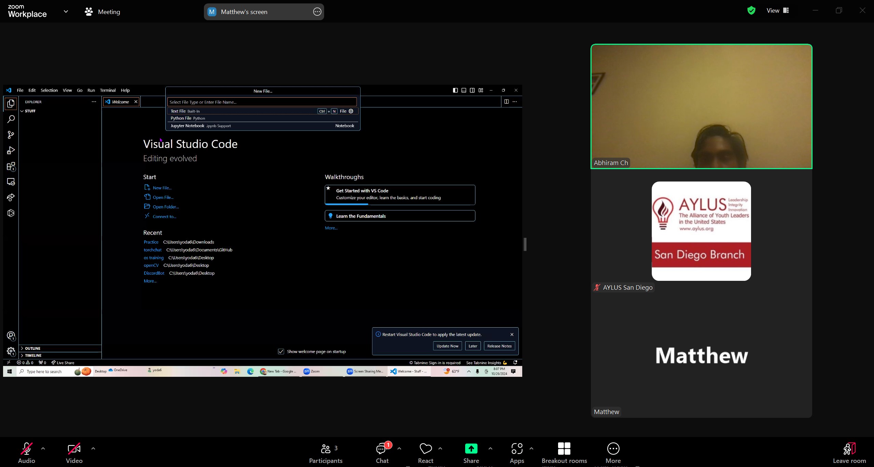Open the Zoom More menu
Image resolution: width=874 pixels, height=467 pixels.
tap(613, 453)
